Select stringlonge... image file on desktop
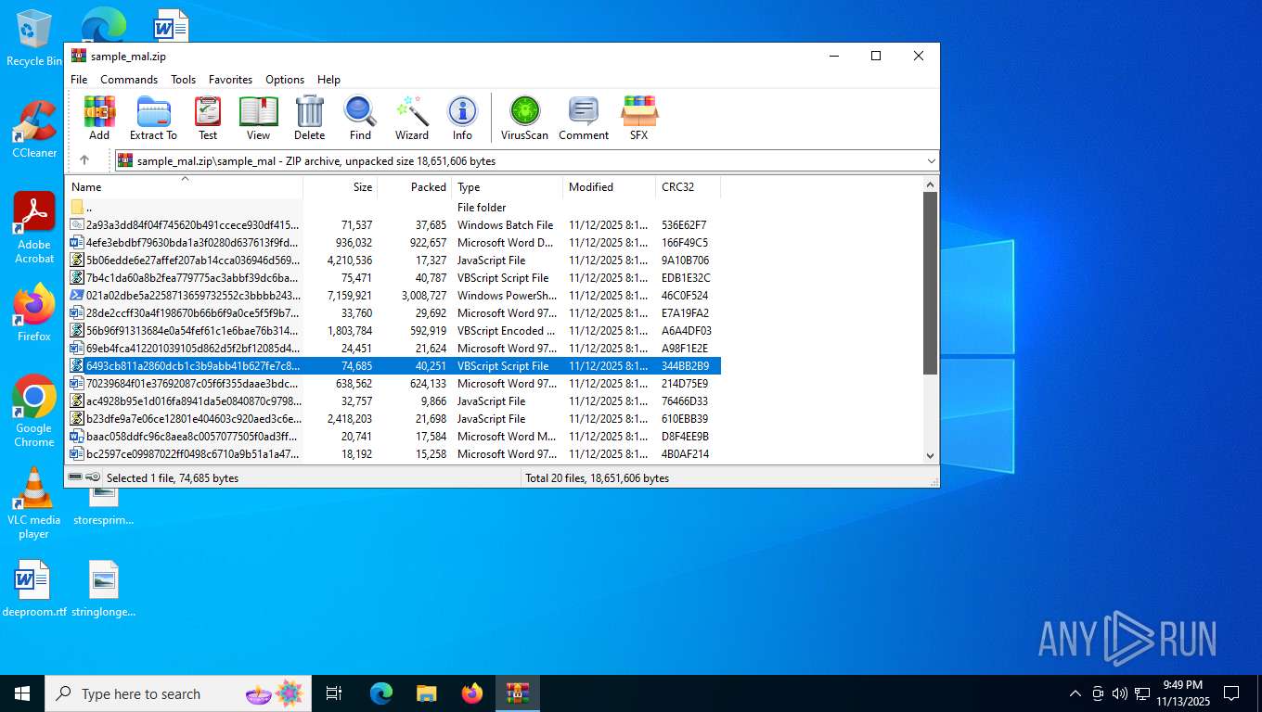 104,589
